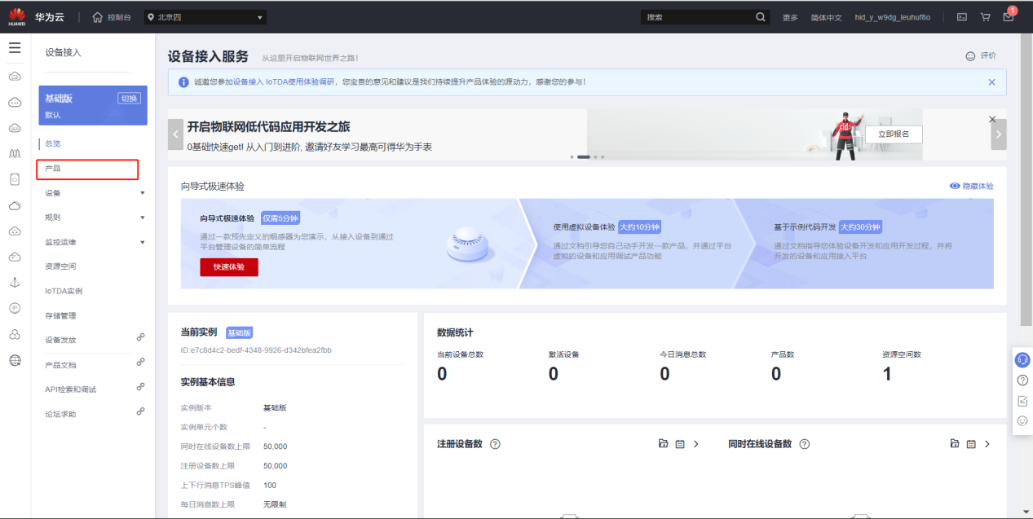Open the 控制台 console home link
Image resolution: width=1033 pixels, height=519 pixels.
click(x=112, y=17)
